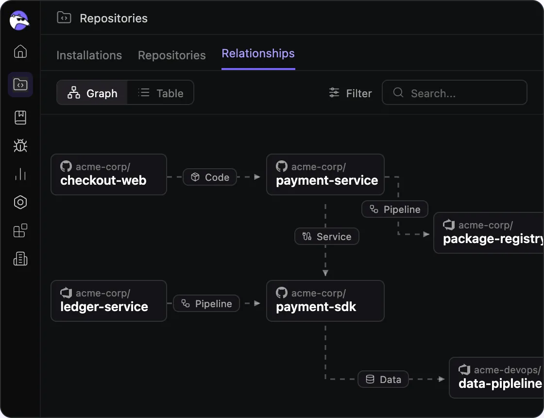
Task: Click the Azure DevOps icon on data-pipeline node
Action: coord(464,369)
